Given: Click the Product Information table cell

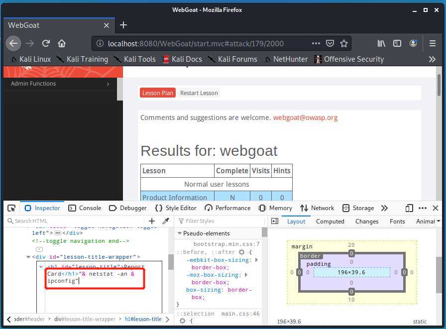Looking at the screenshot, I should (177, 197).
